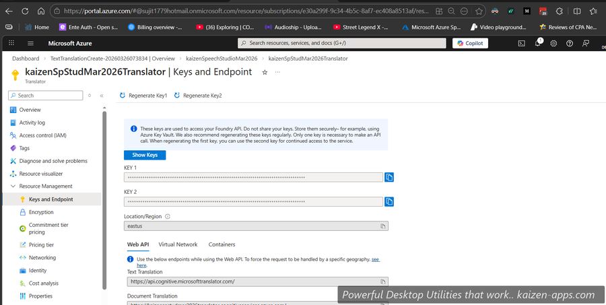
Task: Open Overview in the resource menu
Action: tap(30, 110)
